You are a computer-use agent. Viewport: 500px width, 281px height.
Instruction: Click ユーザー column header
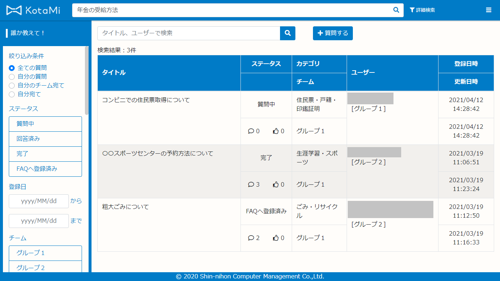392,73
